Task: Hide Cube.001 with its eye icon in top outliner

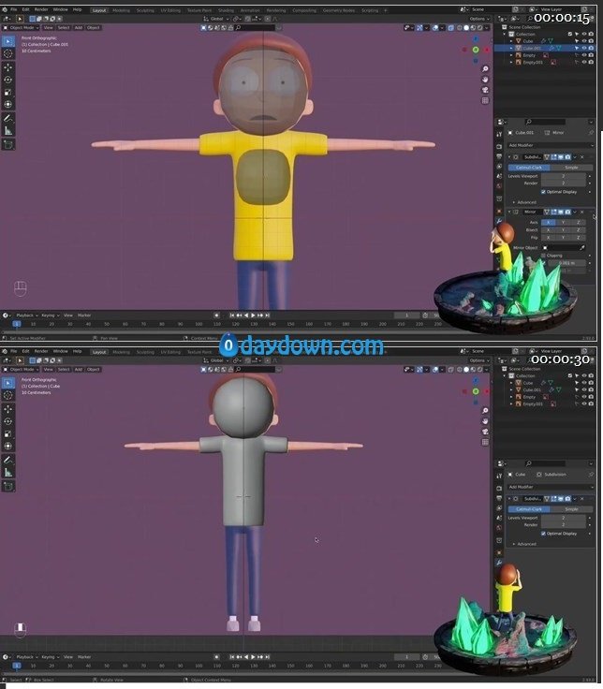Action: pyautogui.click(x=584, y=48)
